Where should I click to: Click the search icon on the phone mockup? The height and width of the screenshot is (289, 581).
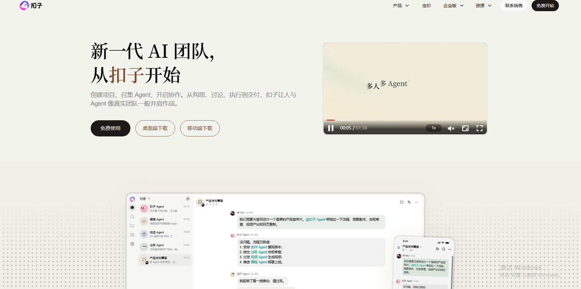tap(443, 249)
